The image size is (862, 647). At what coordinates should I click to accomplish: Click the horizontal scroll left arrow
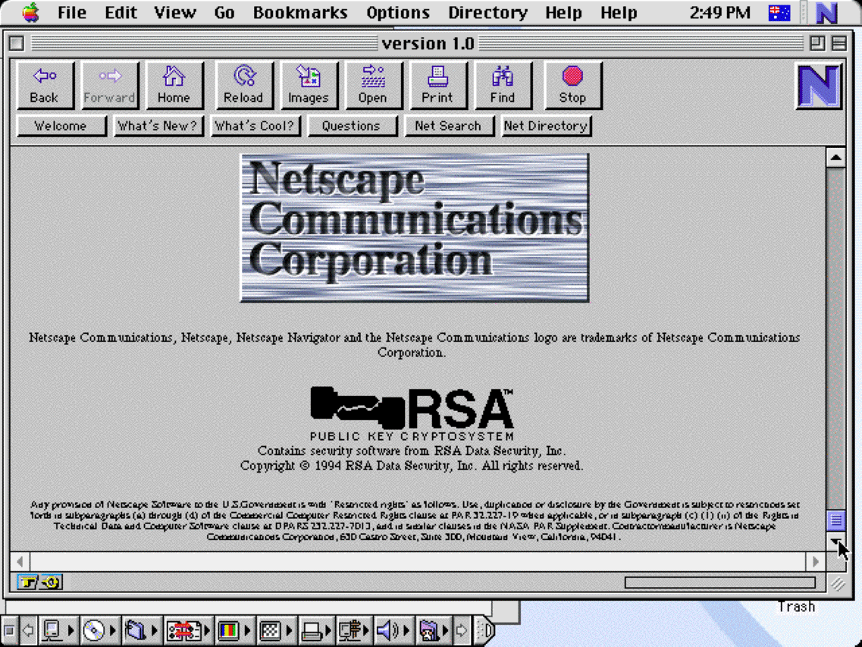[x=20, y=562]
